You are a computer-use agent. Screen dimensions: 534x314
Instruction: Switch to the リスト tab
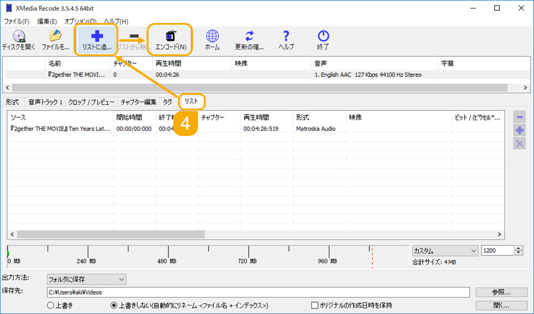click(x=191, y=101)
